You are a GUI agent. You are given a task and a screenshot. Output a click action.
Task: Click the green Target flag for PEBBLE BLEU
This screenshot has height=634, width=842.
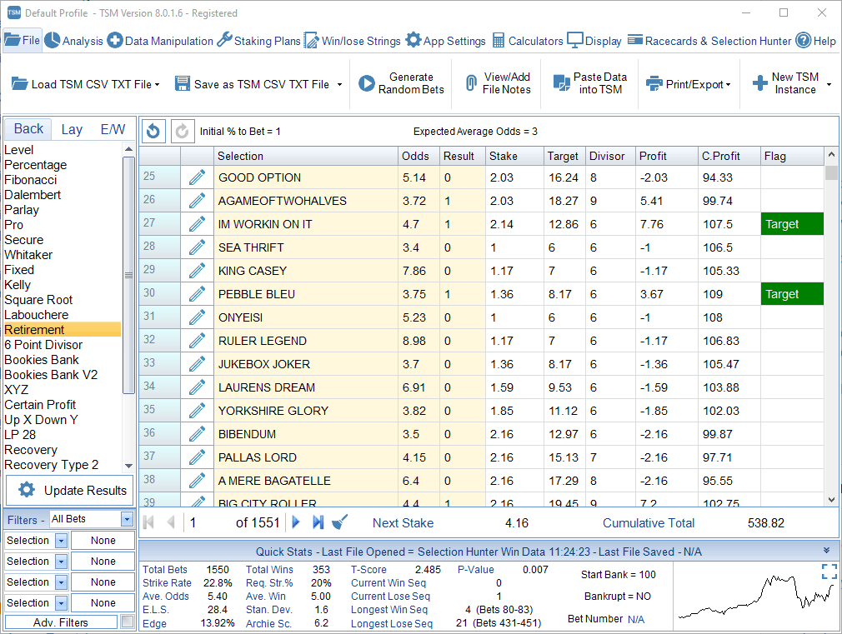pyautogui.click(x=792, y=294)
